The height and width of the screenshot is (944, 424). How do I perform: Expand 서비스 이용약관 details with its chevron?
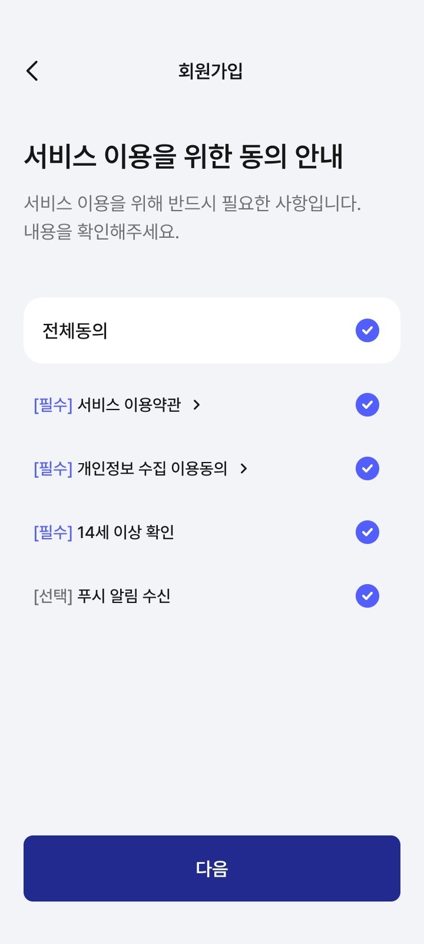point(197,405)
